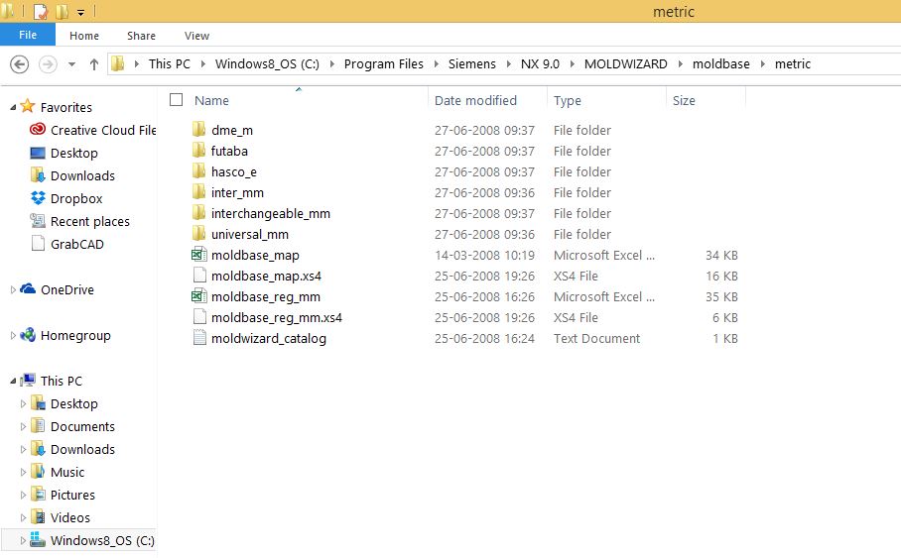The image size is (901, 558).
Task: Collapse the Favorites tree section
Action: coord(13,107)
